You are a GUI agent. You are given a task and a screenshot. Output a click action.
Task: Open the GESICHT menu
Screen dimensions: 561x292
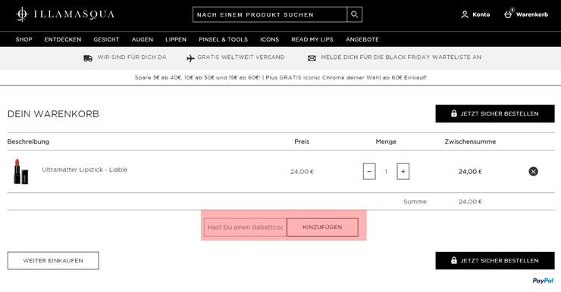pyautogui.click(x=106, y=39)
